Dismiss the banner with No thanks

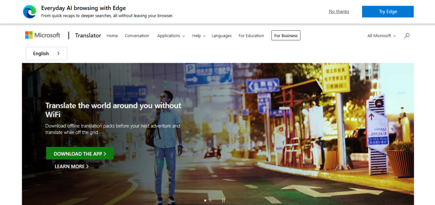tap(339, 12)
